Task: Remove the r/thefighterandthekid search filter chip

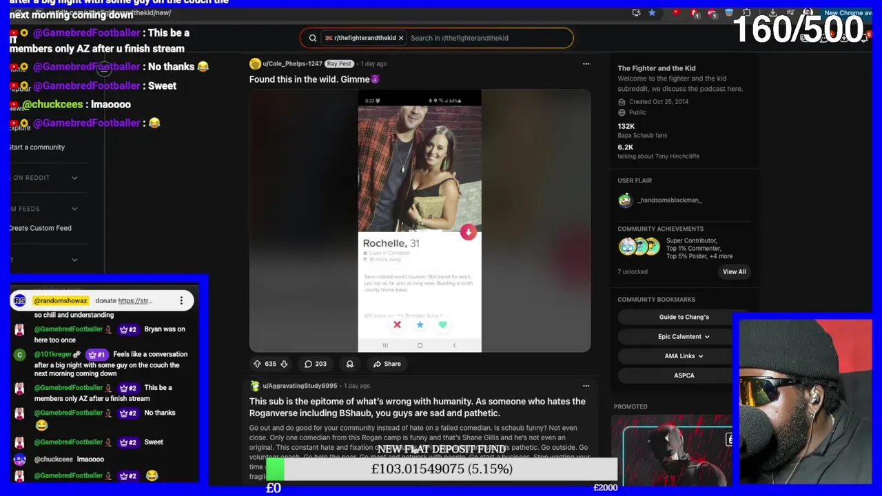Action: pyautogui.click(x=401, y=38)
